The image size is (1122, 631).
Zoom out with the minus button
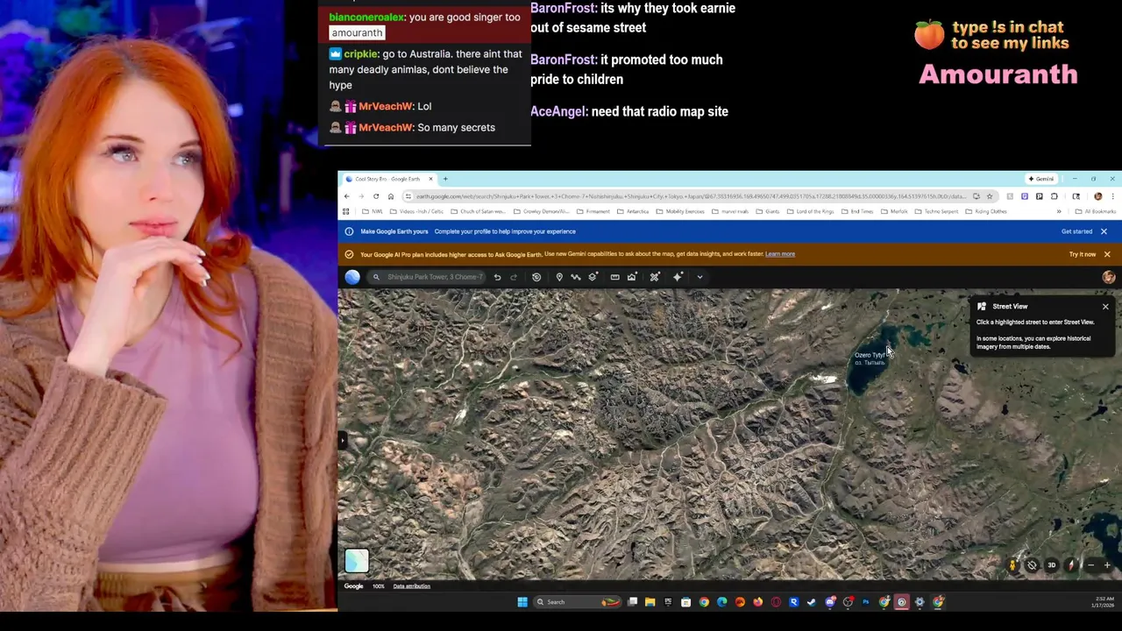point(1090,565)
